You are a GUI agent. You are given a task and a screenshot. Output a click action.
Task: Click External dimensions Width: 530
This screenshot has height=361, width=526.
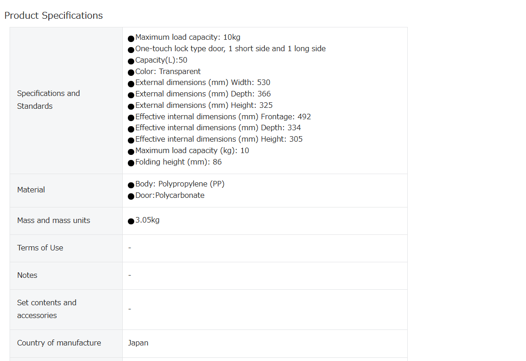(x=203, y=83)
